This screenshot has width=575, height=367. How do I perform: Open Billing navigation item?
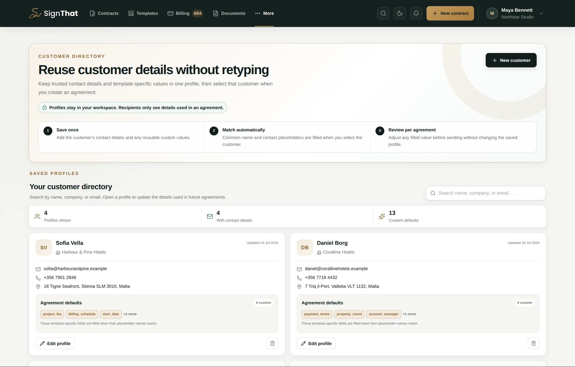tap(185, 13)
